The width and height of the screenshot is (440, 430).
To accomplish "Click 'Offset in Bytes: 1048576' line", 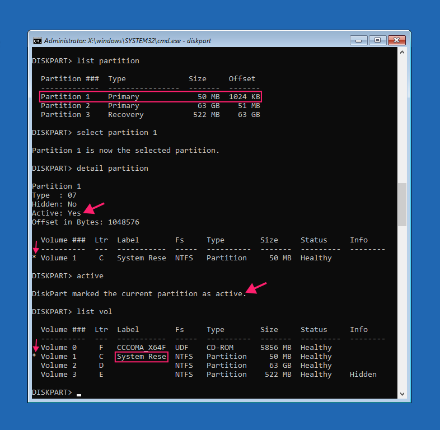I will pyautogui.click(x=86, y=222).
